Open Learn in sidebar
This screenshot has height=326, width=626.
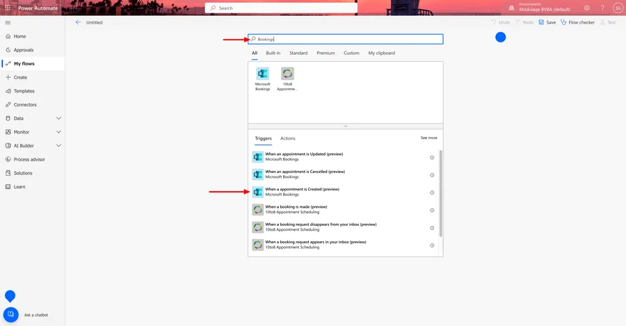[x=32, y=187]
